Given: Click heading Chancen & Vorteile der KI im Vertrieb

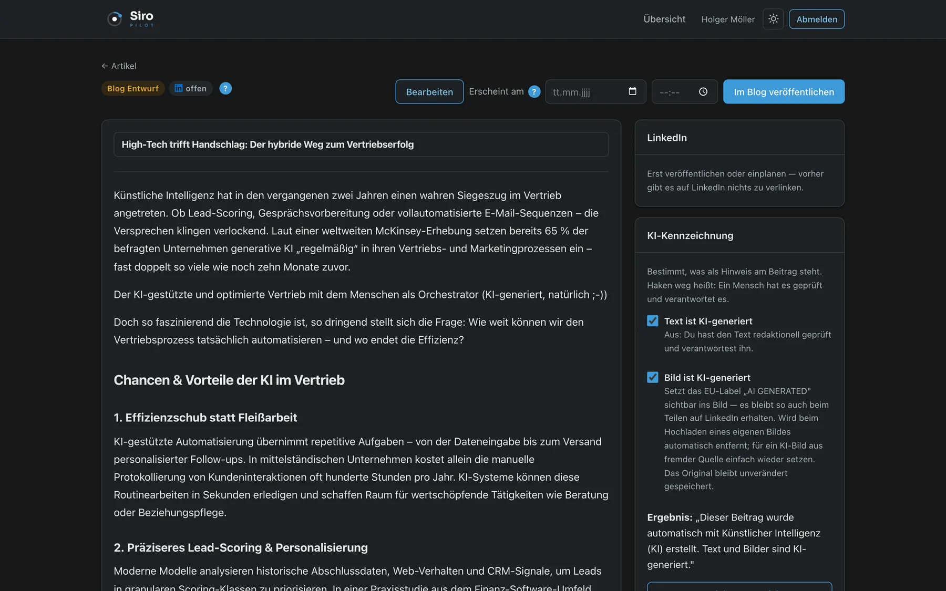Looking at the screenshot, I should click(229, 380).
